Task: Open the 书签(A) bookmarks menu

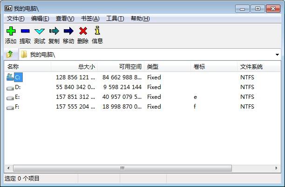Action: click(x=90, y=19)
